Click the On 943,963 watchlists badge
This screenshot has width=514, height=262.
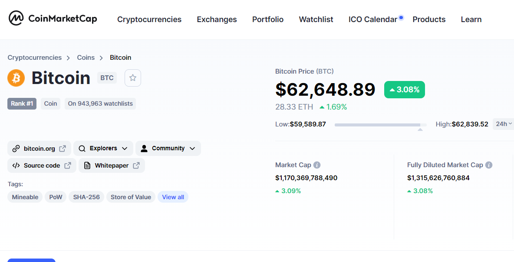pos(100,104)
